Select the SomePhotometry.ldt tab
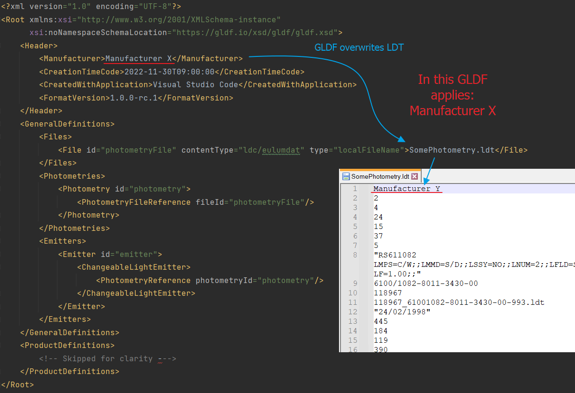 380,176
